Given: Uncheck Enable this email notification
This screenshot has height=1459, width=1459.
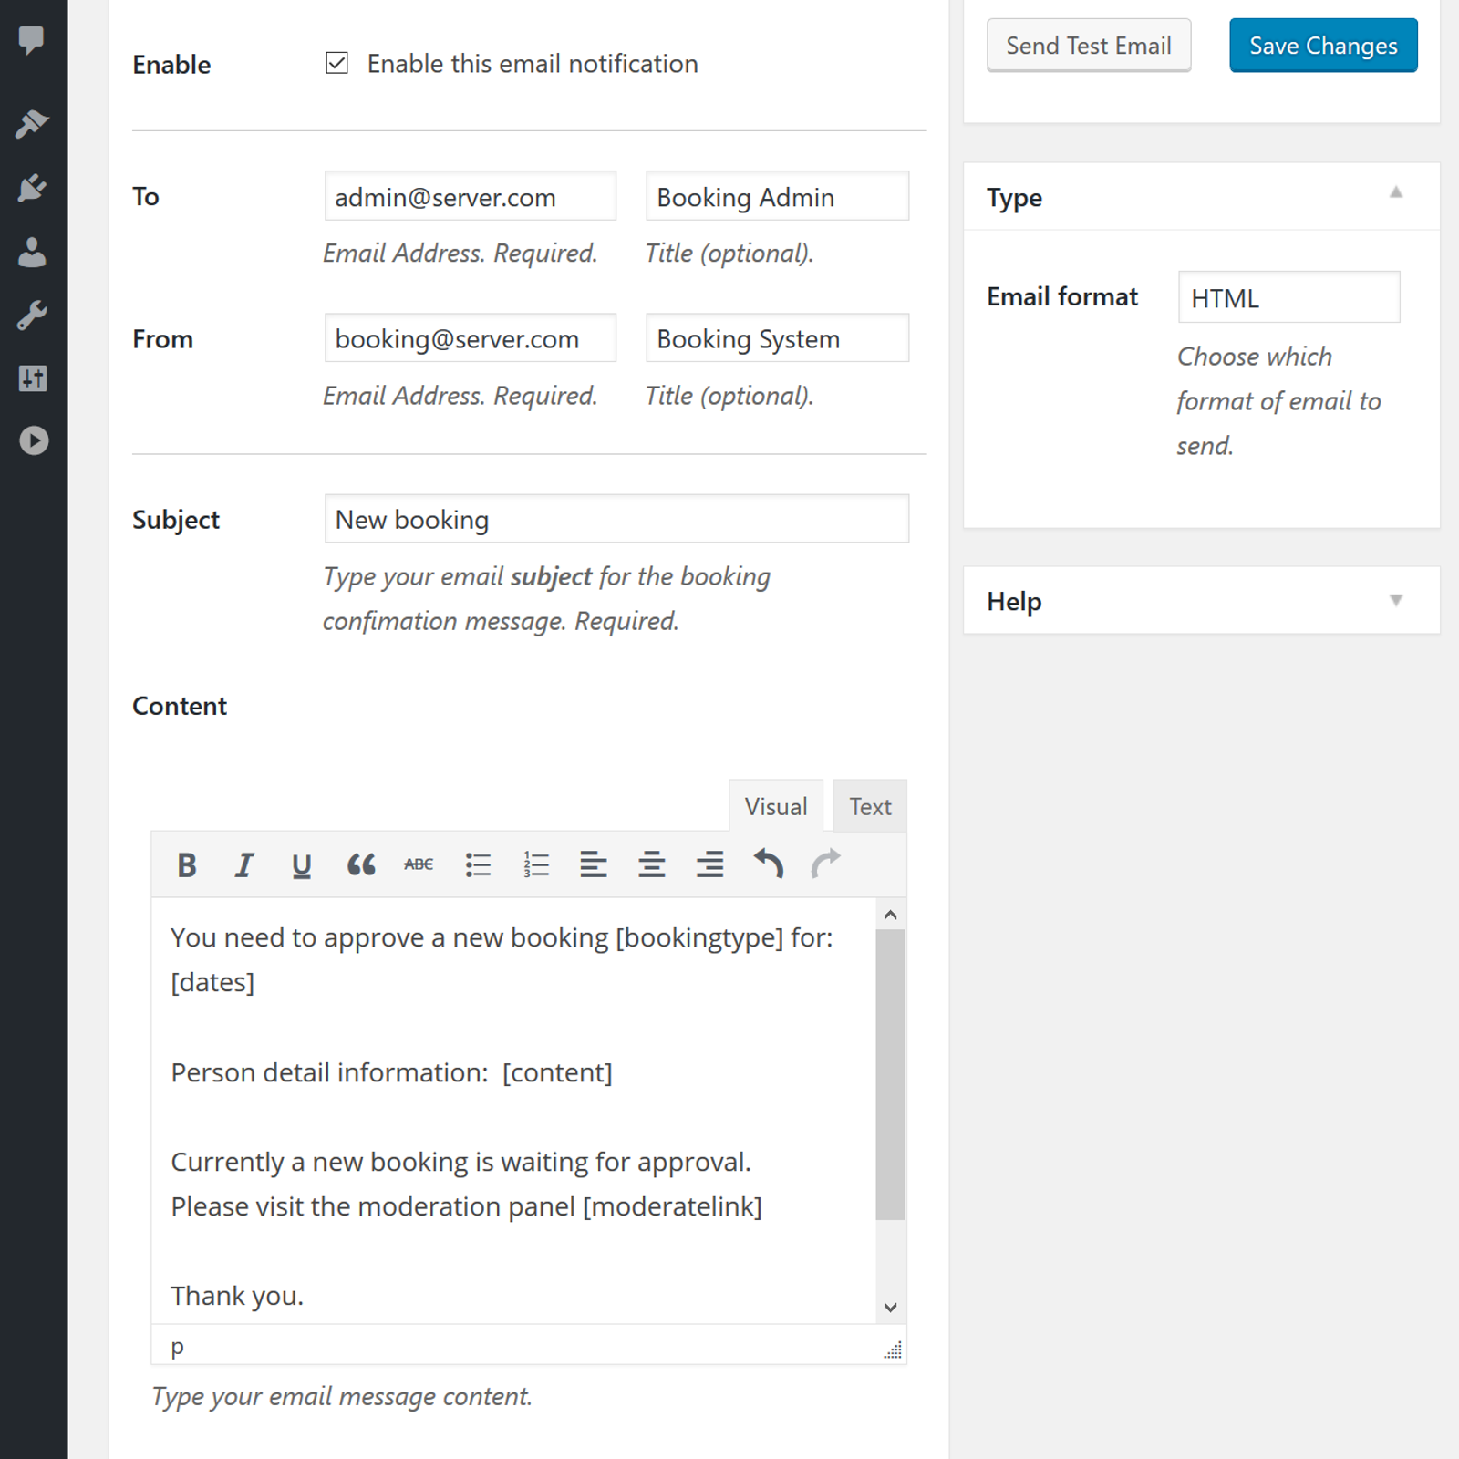Looking at the screenshot, I should point(336,63).
